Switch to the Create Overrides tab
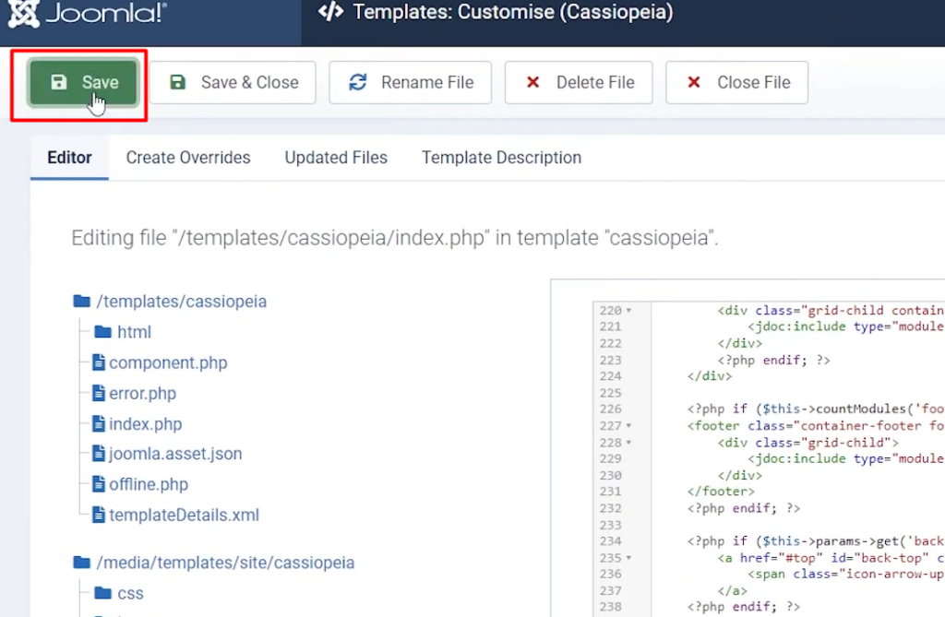The image size is (945, 617). (x=188, y=158)
